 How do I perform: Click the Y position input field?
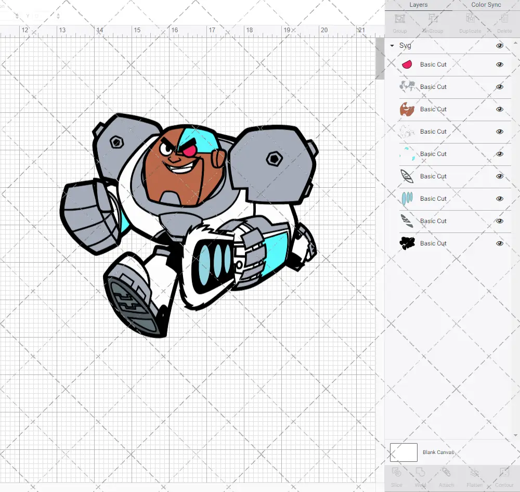coord(44,16)
